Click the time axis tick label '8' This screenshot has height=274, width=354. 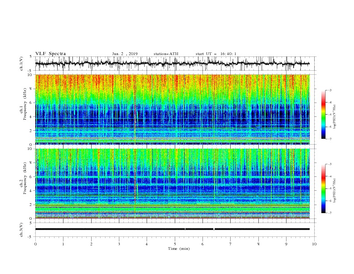click(x=258, y=244)
